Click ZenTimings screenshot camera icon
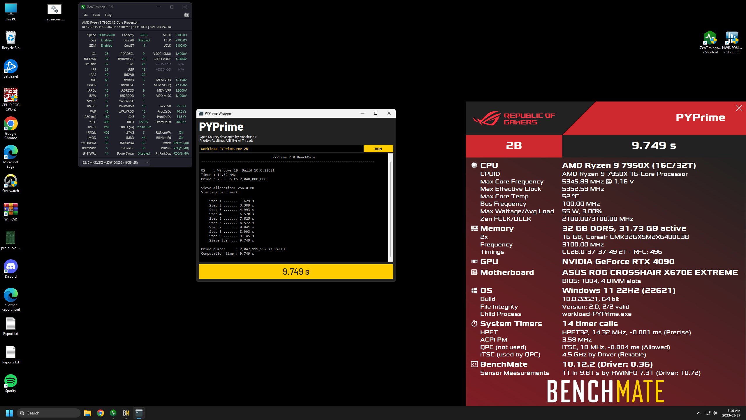Image resolution: width=746 pixels, height=420 pixels. point(187,15)
